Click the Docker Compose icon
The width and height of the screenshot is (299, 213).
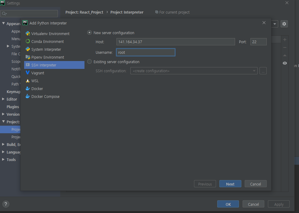[x=28, y=96]
